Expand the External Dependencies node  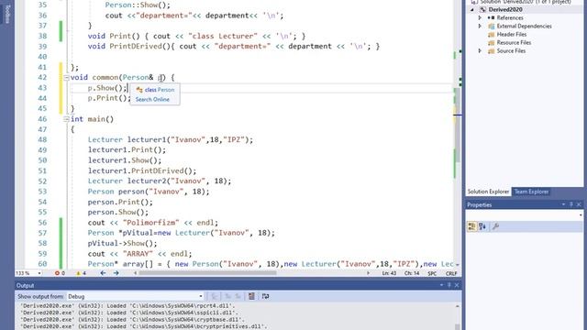pos(480,27)
